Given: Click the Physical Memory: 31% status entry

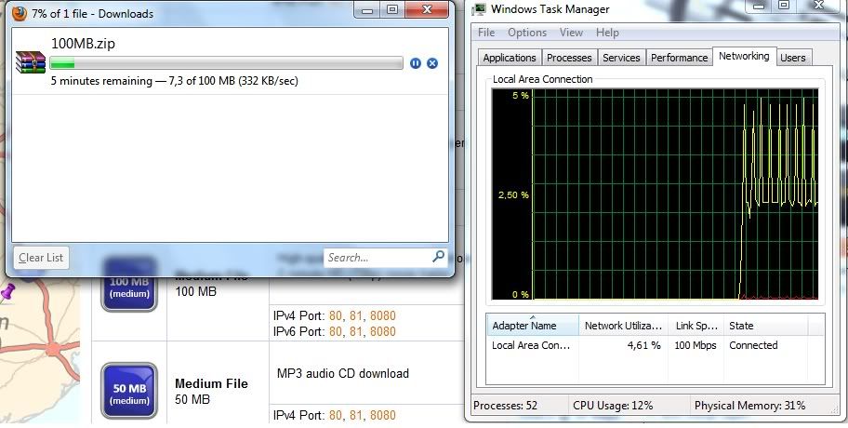Looking at the screenshot, I should (749, 406).
